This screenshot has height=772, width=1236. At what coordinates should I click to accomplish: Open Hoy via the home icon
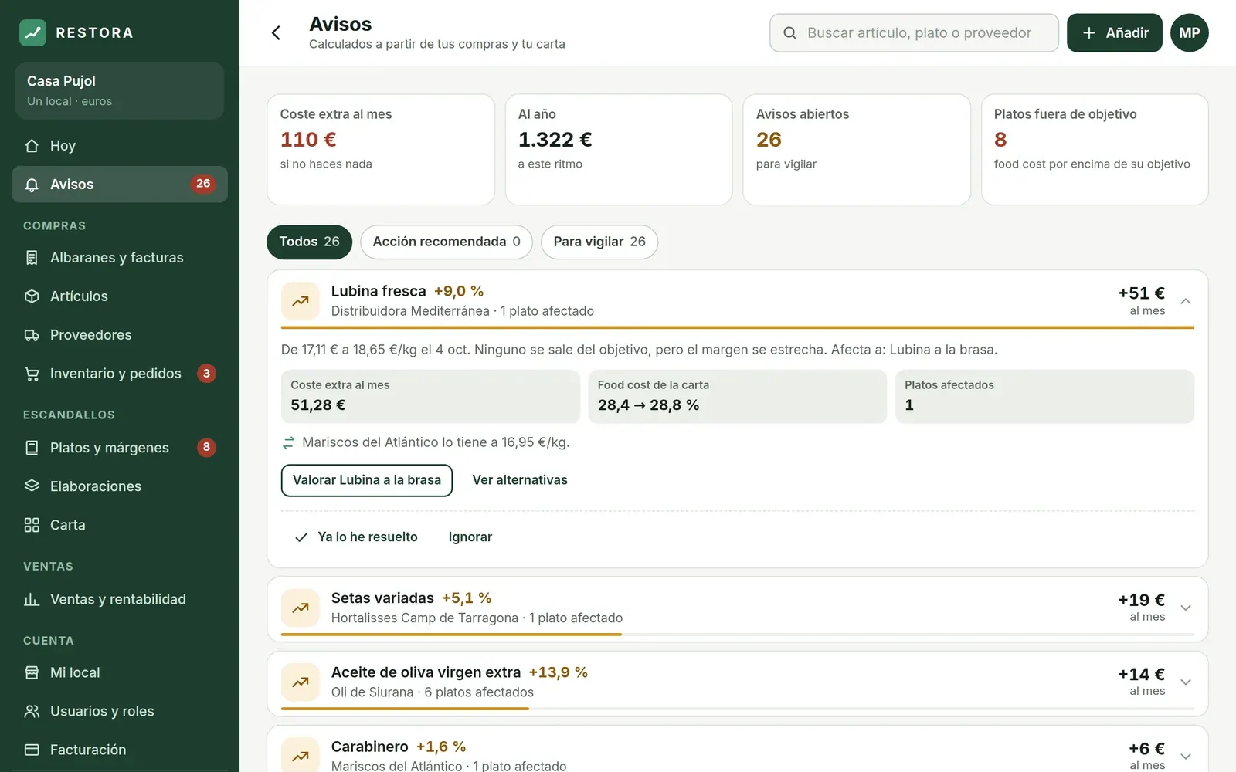click(x=32, y=146)
